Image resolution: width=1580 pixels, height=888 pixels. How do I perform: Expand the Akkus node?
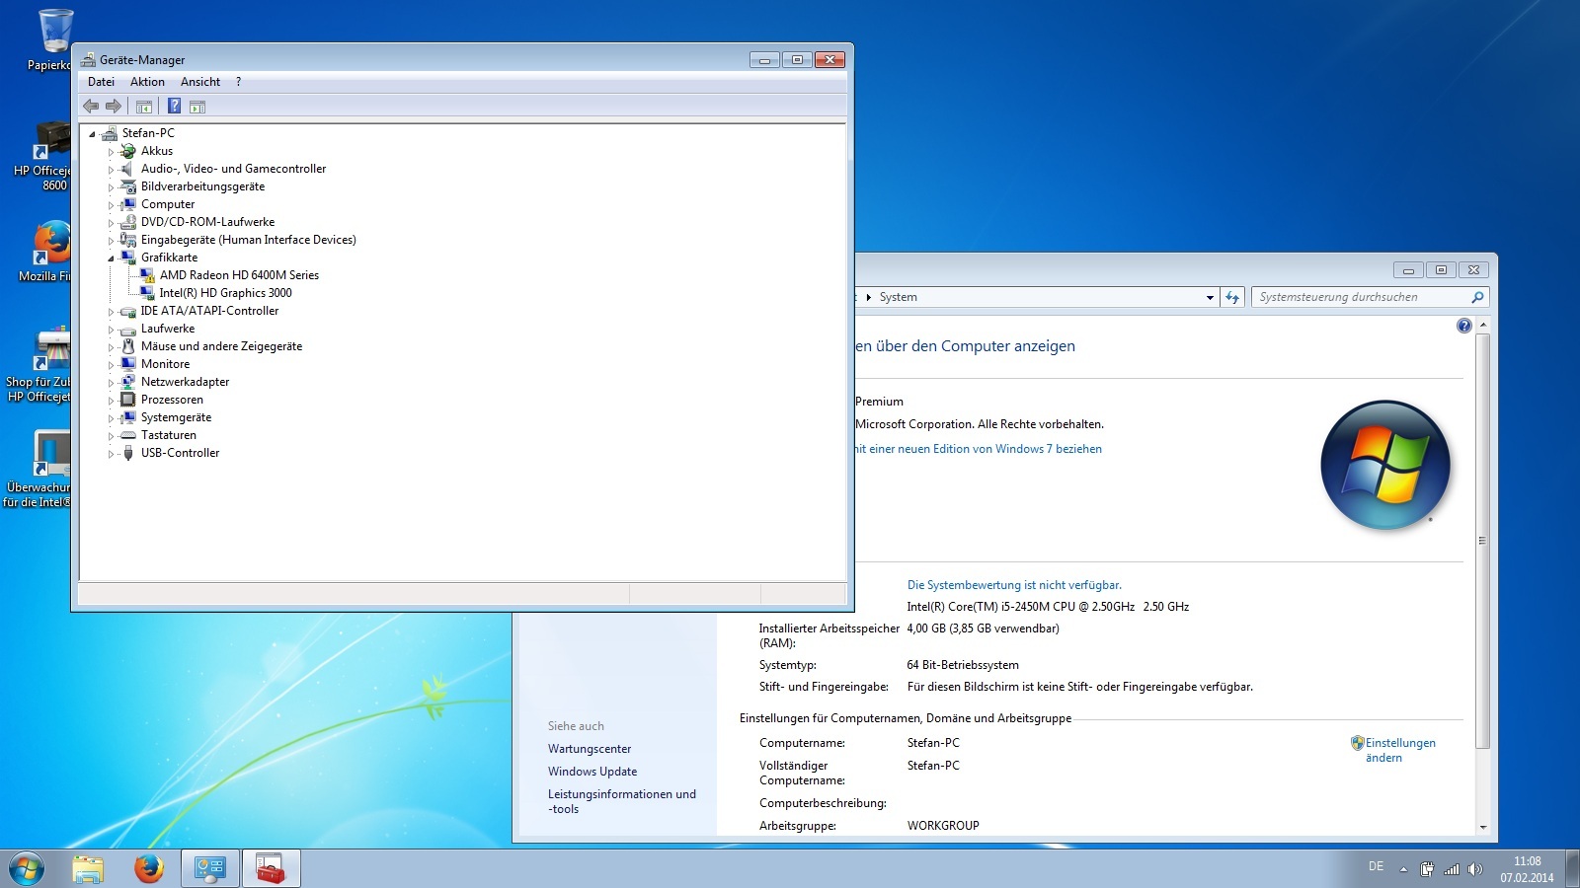coord(111,152)
